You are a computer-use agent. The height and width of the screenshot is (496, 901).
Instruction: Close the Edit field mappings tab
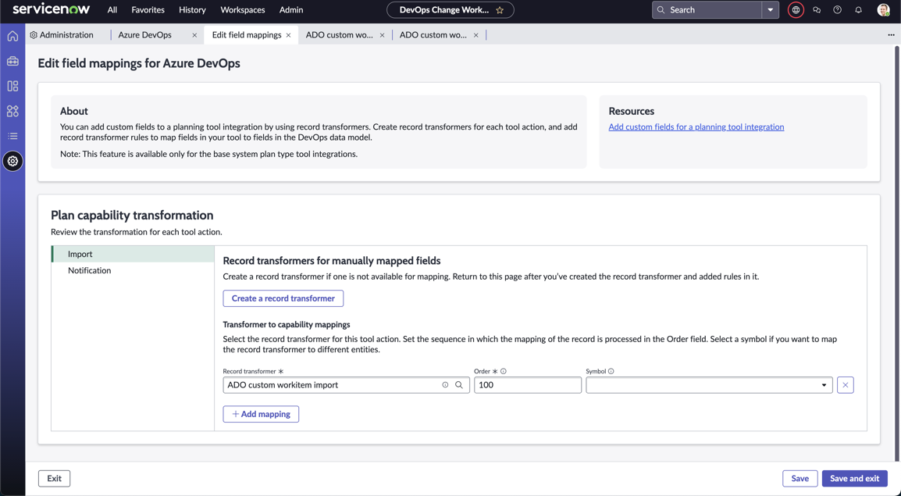[288, 35]
